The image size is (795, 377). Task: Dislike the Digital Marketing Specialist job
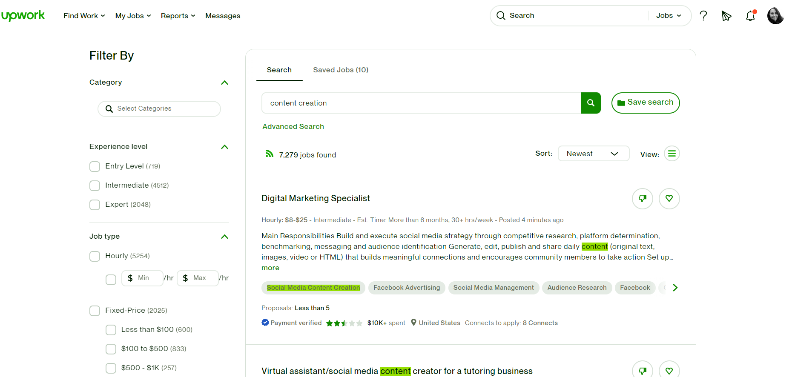pyautogui.click(x=643, y=199)
